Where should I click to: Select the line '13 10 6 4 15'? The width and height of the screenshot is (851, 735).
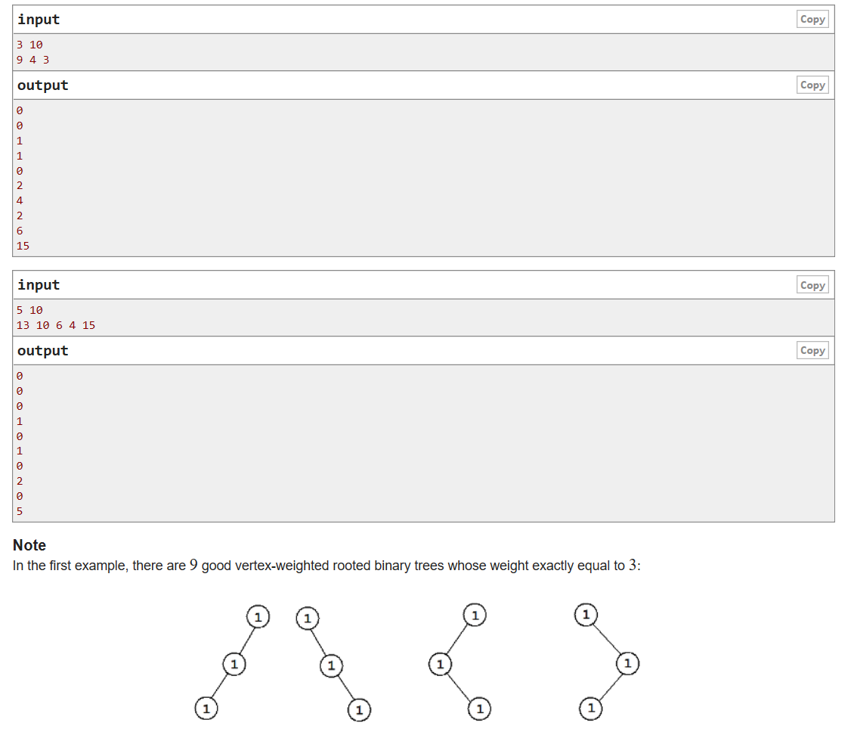coord(54,324)
